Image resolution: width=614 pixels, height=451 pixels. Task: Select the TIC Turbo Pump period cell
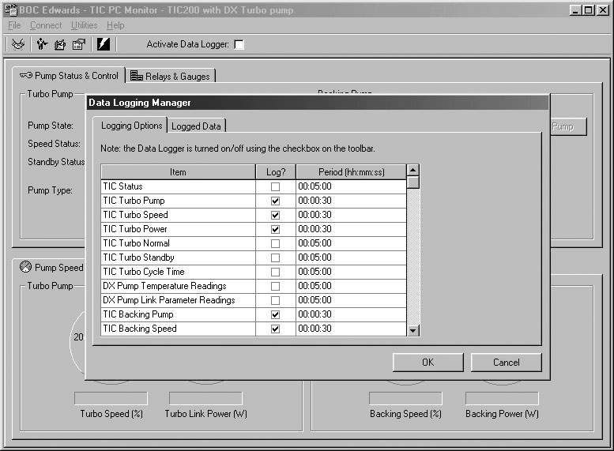(x=351, y=201)
